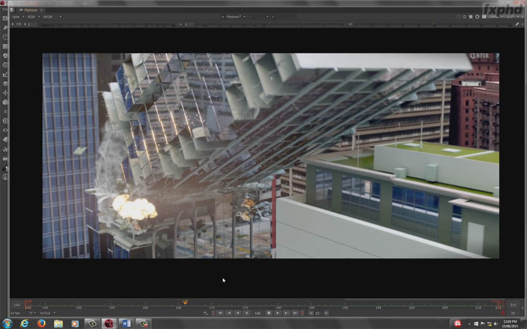Open the Deep nodes toolbar menu
This screenshot has height=329, width=527.
point(5,121)
